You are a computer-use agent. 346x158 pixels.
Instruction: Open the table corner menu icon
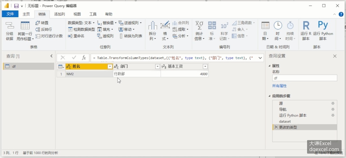(x=61, y=66)
